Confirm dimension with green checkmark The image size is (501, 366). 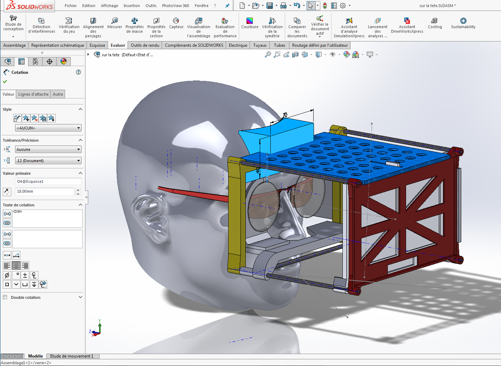click(x=5, y=82)
